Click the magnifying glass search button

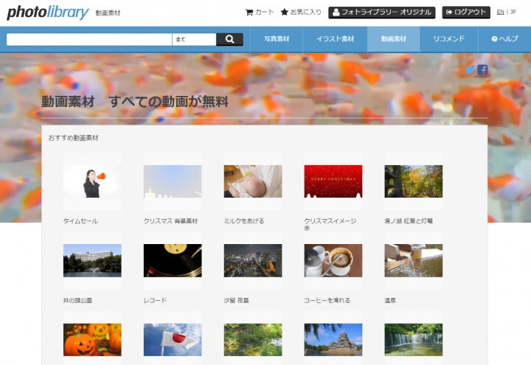tap(229, 40)
